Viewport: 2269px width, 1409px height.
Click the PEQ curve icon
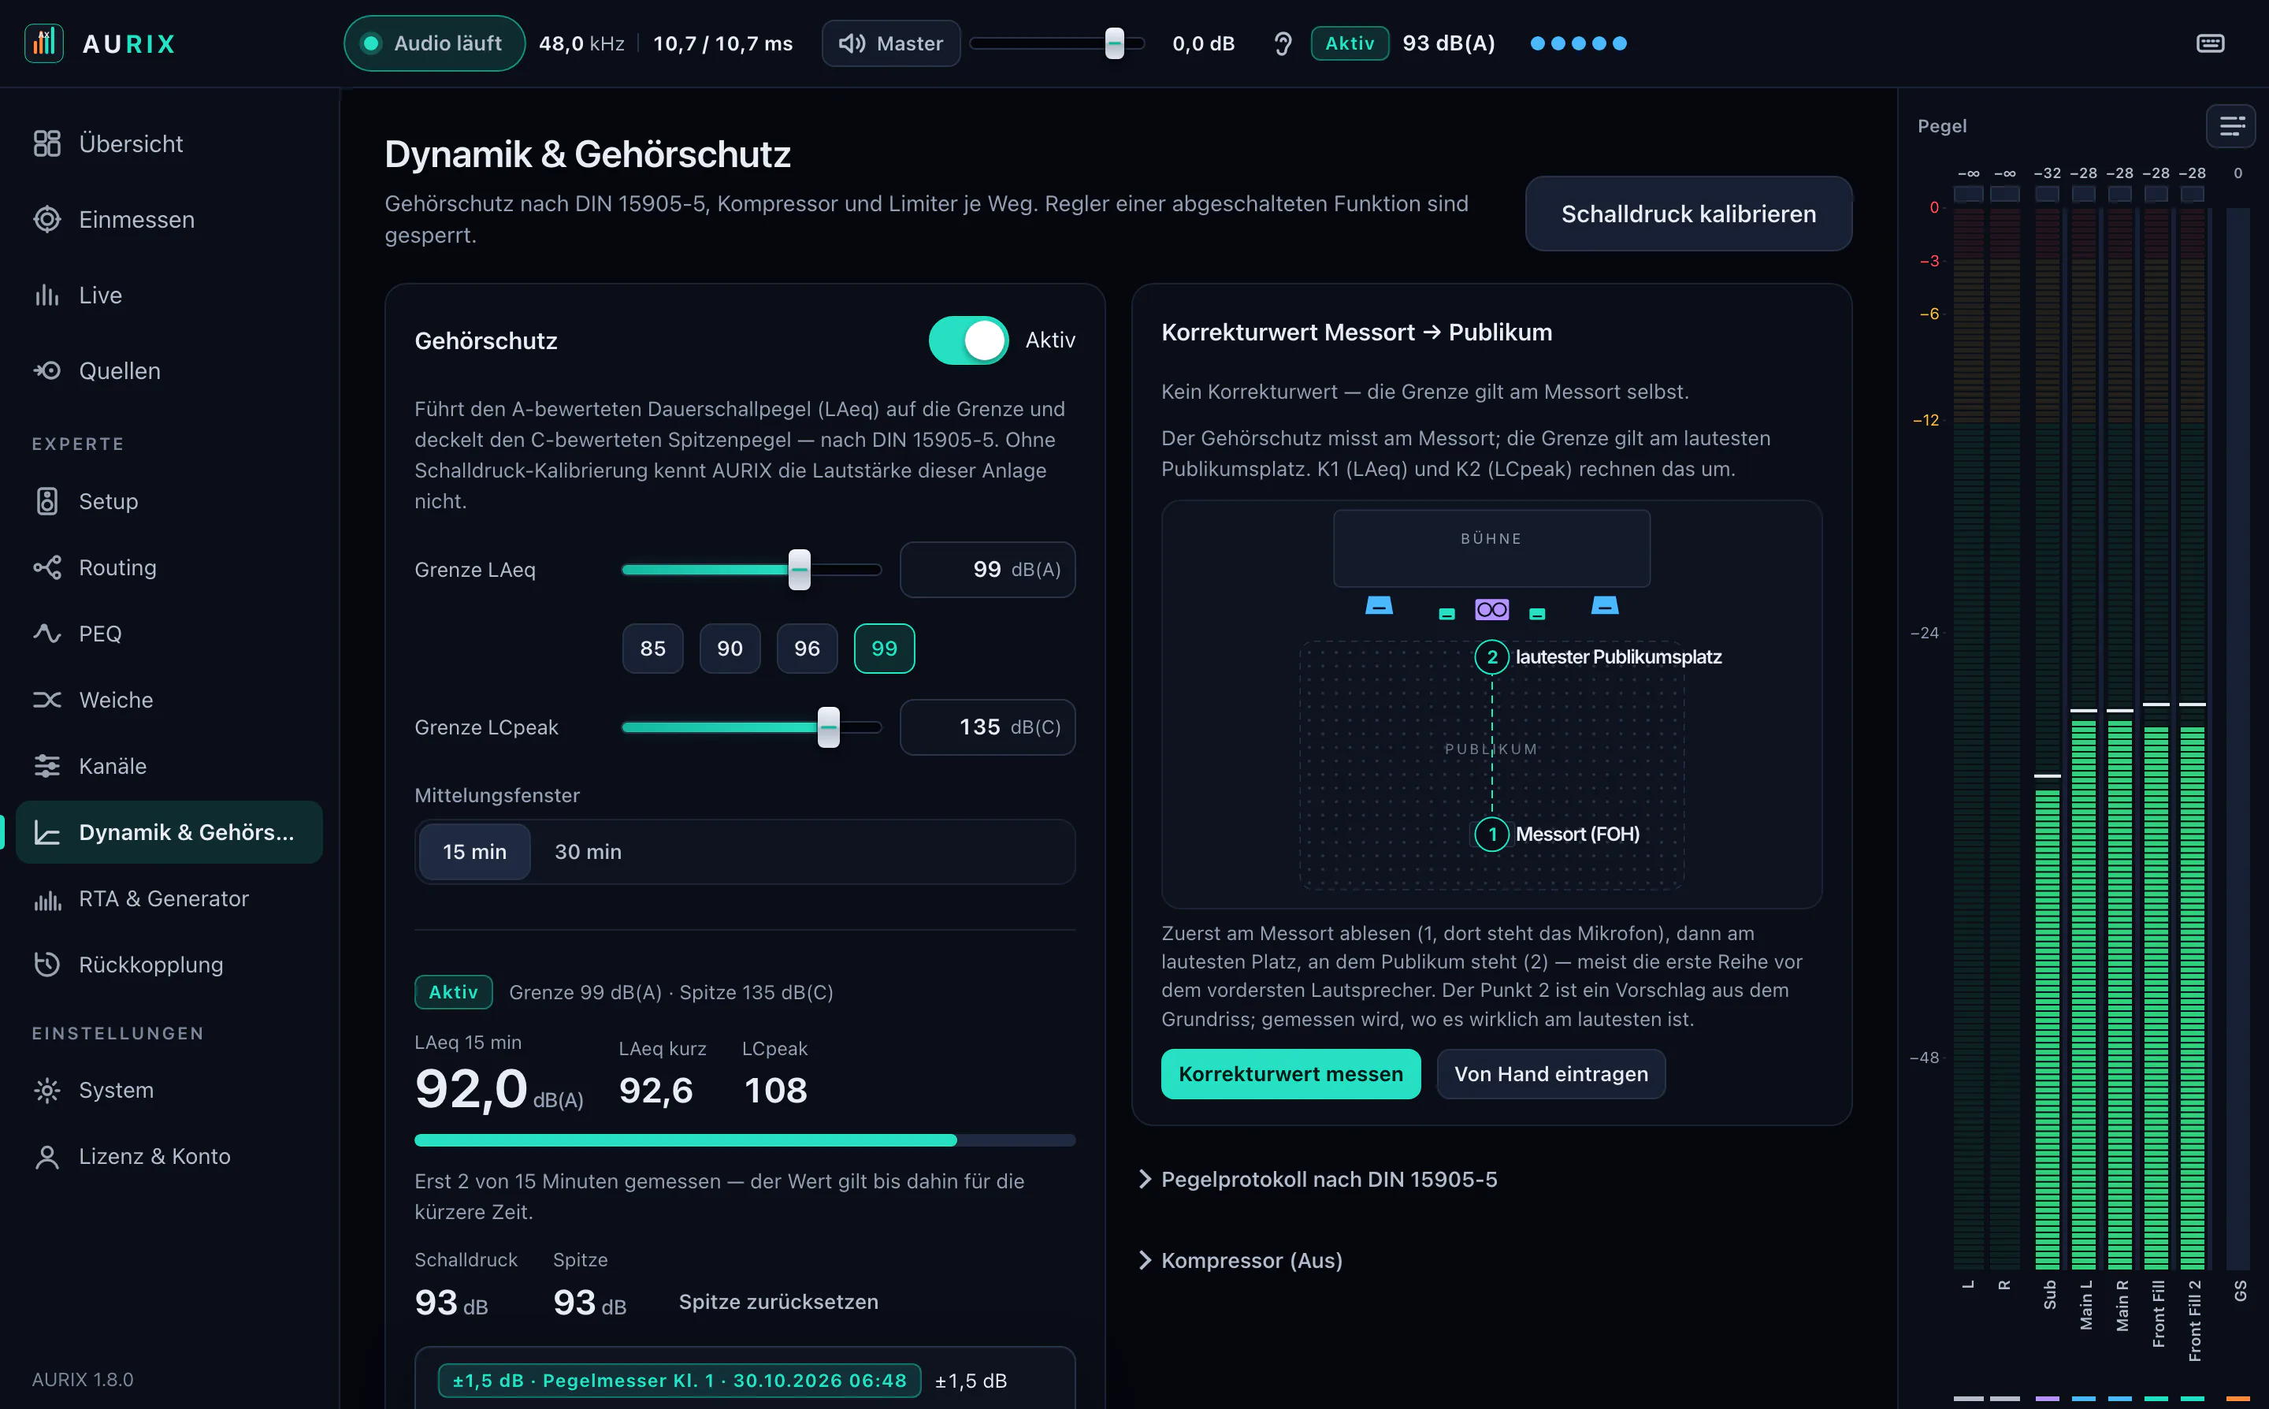46,634
